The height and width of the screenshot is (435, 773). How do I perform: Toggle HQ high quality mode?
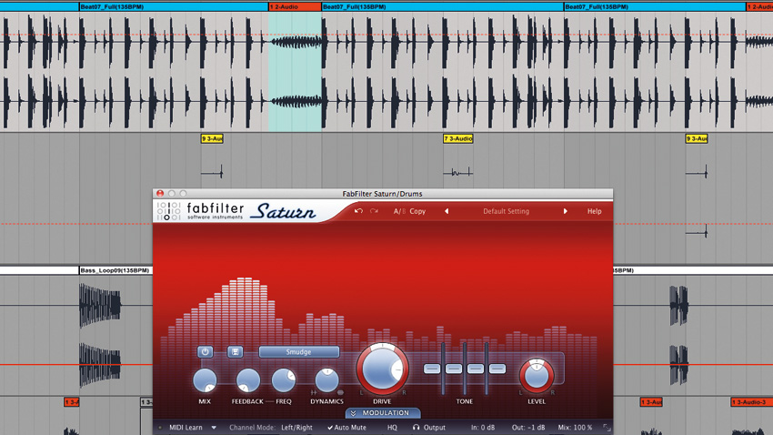[392, 428]
